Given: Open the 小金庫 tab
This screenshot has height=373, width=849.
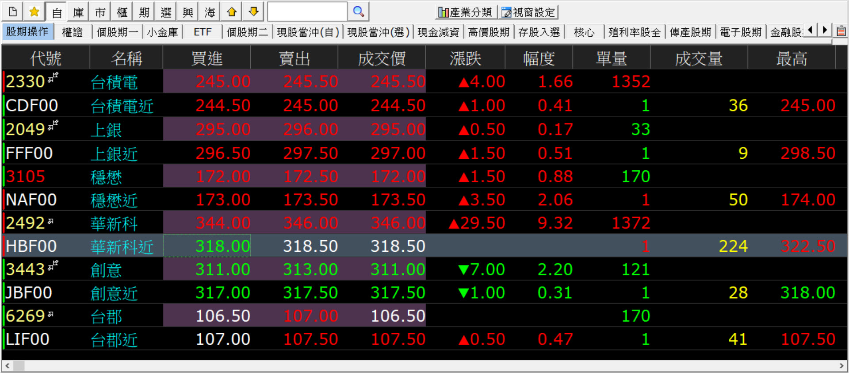Looking at the screenshot, I should (x=162, y=32).
